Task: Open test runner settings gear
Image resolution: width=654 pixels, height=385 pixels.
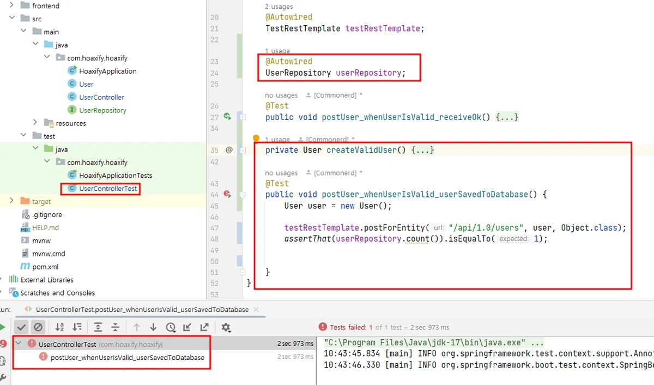Action: [x=226, y=327]
